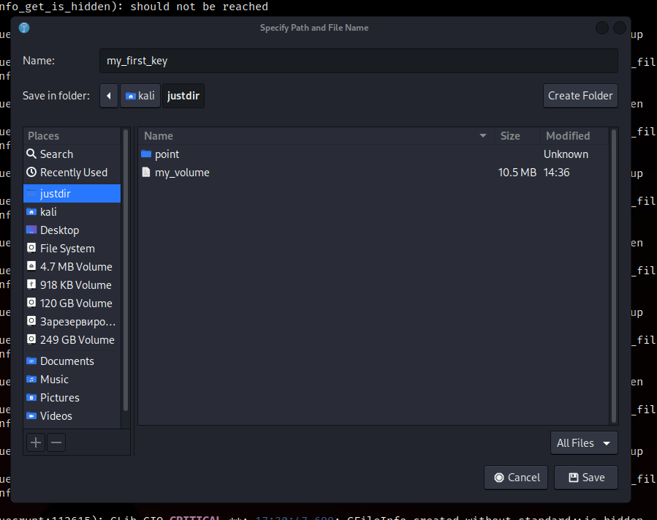Open Music in Places sidebar

(x=72, y=380)
